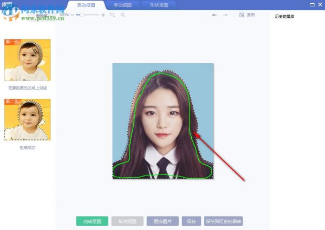The image size is (325, 230).
Task: Click the portrait photo on canvas
Action: tap(163, 121)
